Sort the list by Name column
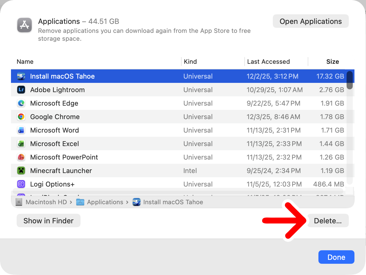 (25, 62)
